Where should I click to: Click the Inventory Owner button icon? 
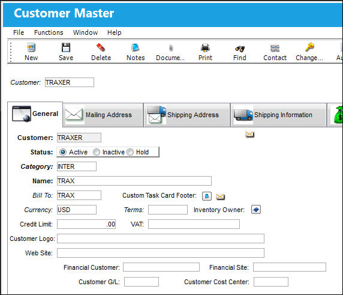(x=256, y=210)
